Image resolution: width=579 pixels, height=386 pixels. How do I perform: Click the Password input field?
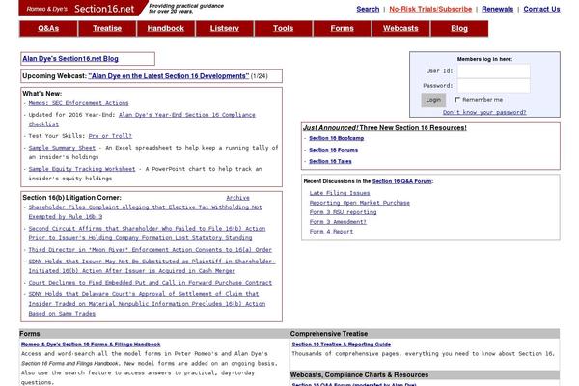click(494, 86)
